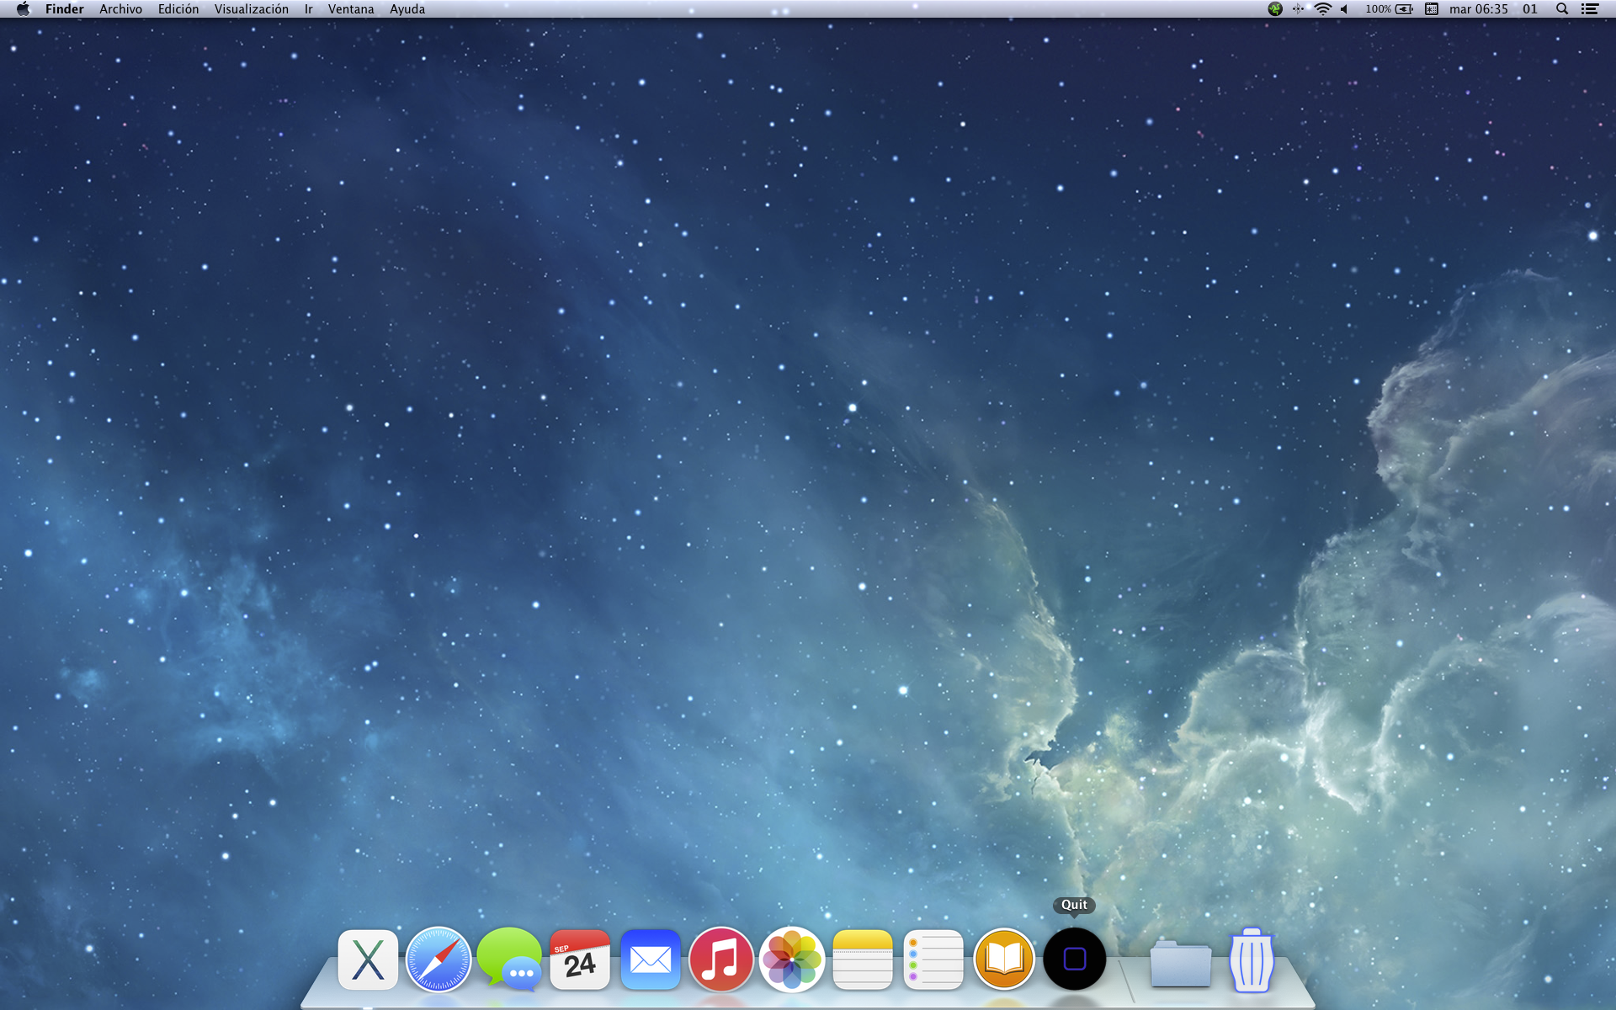Open the Archivo menu
The width and height of the screenshot is (1616, 1010).
point(120,9)
